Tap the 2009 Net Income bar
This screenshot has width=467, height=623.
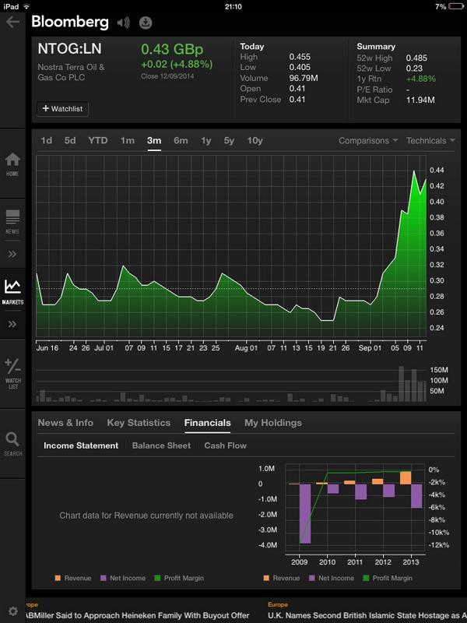pyautogui.click(x=305, y=513)
